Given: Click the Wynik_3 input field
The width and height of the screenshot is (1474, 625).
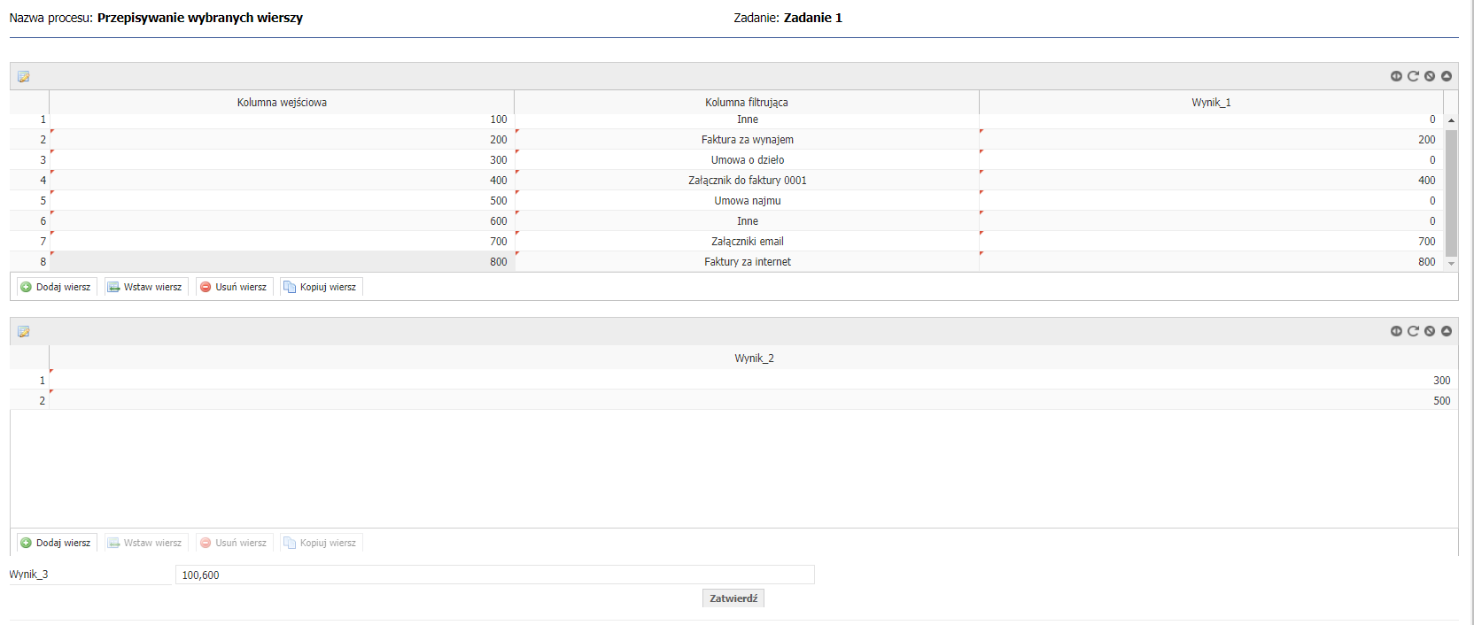Looking at the screenshot, I should [494, 575].
